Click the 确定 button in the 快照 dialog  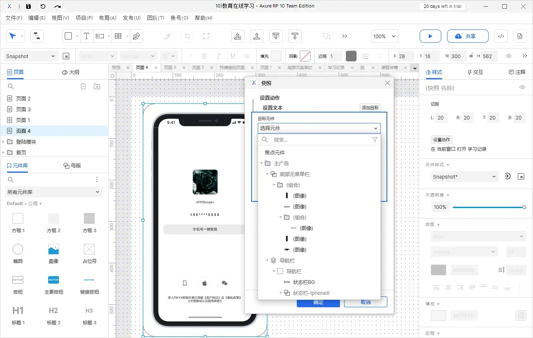point(318,302)
